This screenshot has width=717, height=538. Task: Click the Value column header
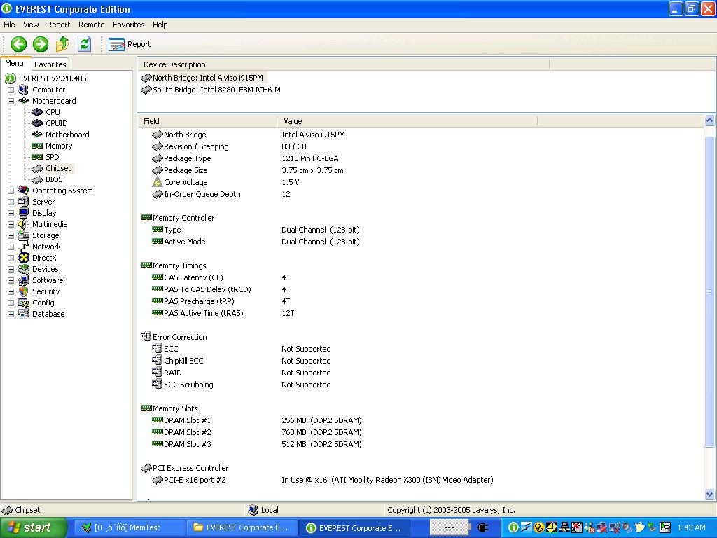click(293, 121)
